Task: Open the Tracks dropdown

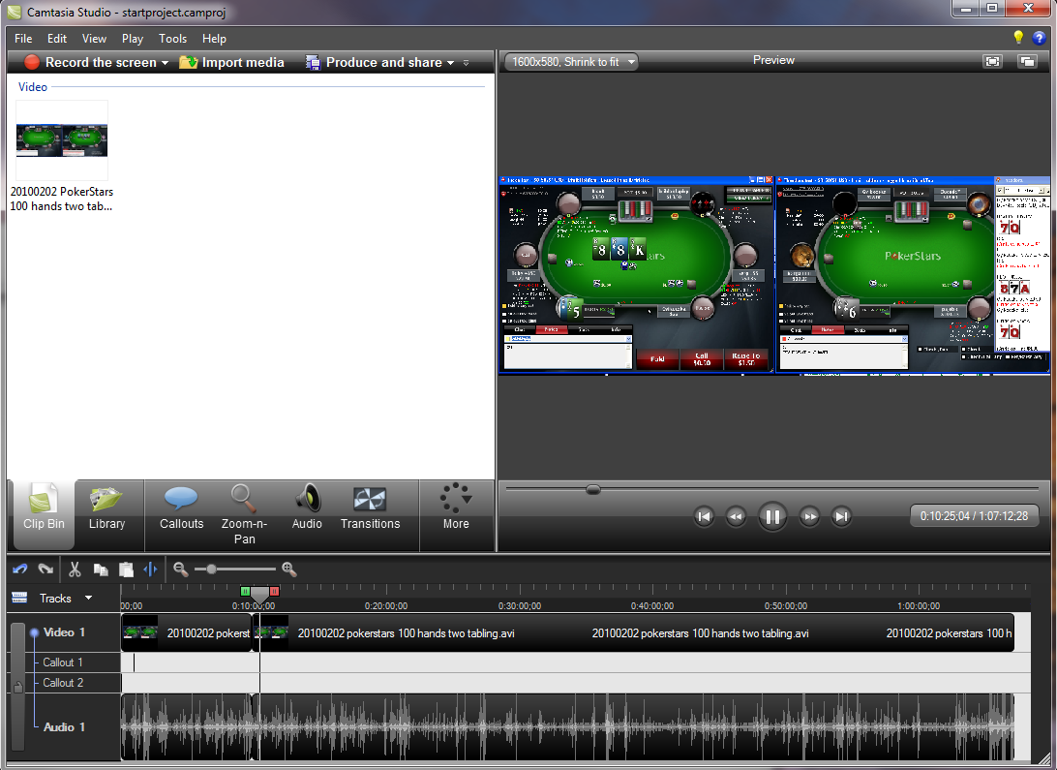Action: pyautogui.click(x=88, y=598)
